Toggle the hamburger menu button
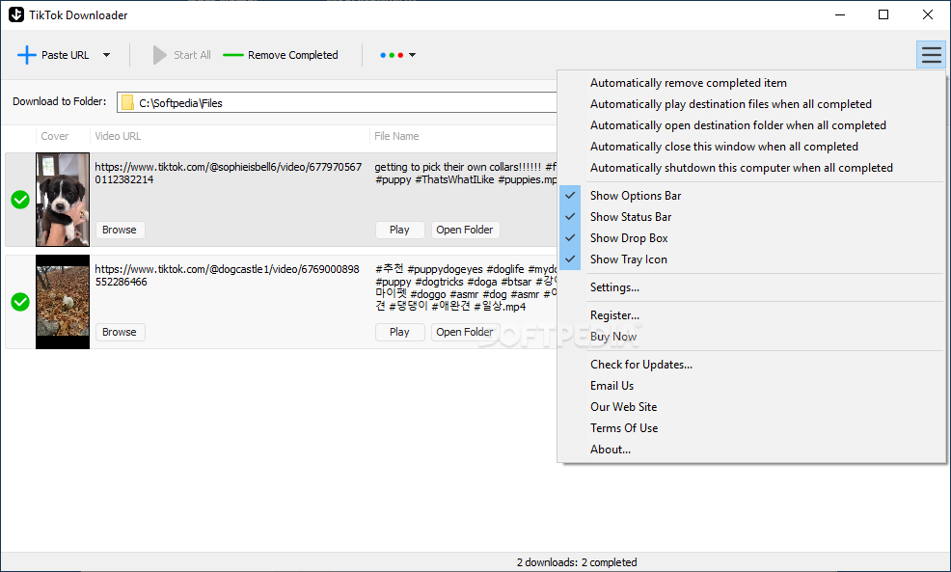This screenshot has width=951, height=572. (931, 55)
